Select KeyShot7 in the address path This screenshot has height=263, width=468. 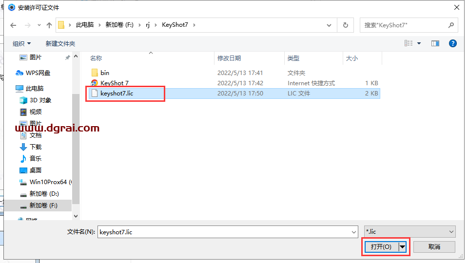(175, 25)
